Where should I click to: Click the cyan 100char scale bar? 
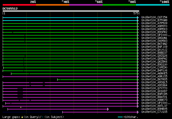point(120,117)
